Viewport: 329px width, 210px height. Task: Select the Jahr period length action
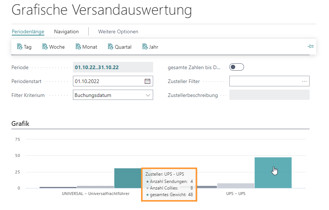coord(150,47)
